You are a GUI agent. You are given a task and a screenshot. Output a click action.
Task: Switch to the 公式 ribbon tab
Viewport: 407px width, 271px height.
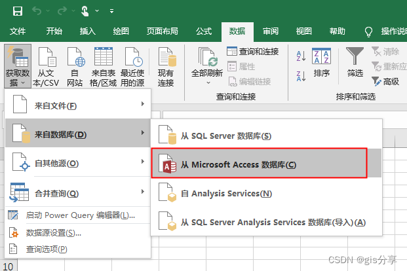pyautogui.click(x=204, y=31)
